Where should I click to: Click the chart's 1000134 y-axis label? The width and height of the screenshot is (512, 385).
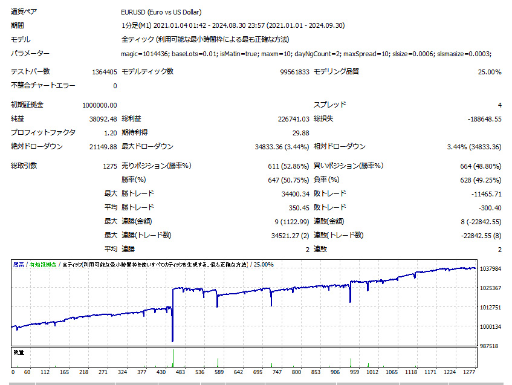point(490,327)
